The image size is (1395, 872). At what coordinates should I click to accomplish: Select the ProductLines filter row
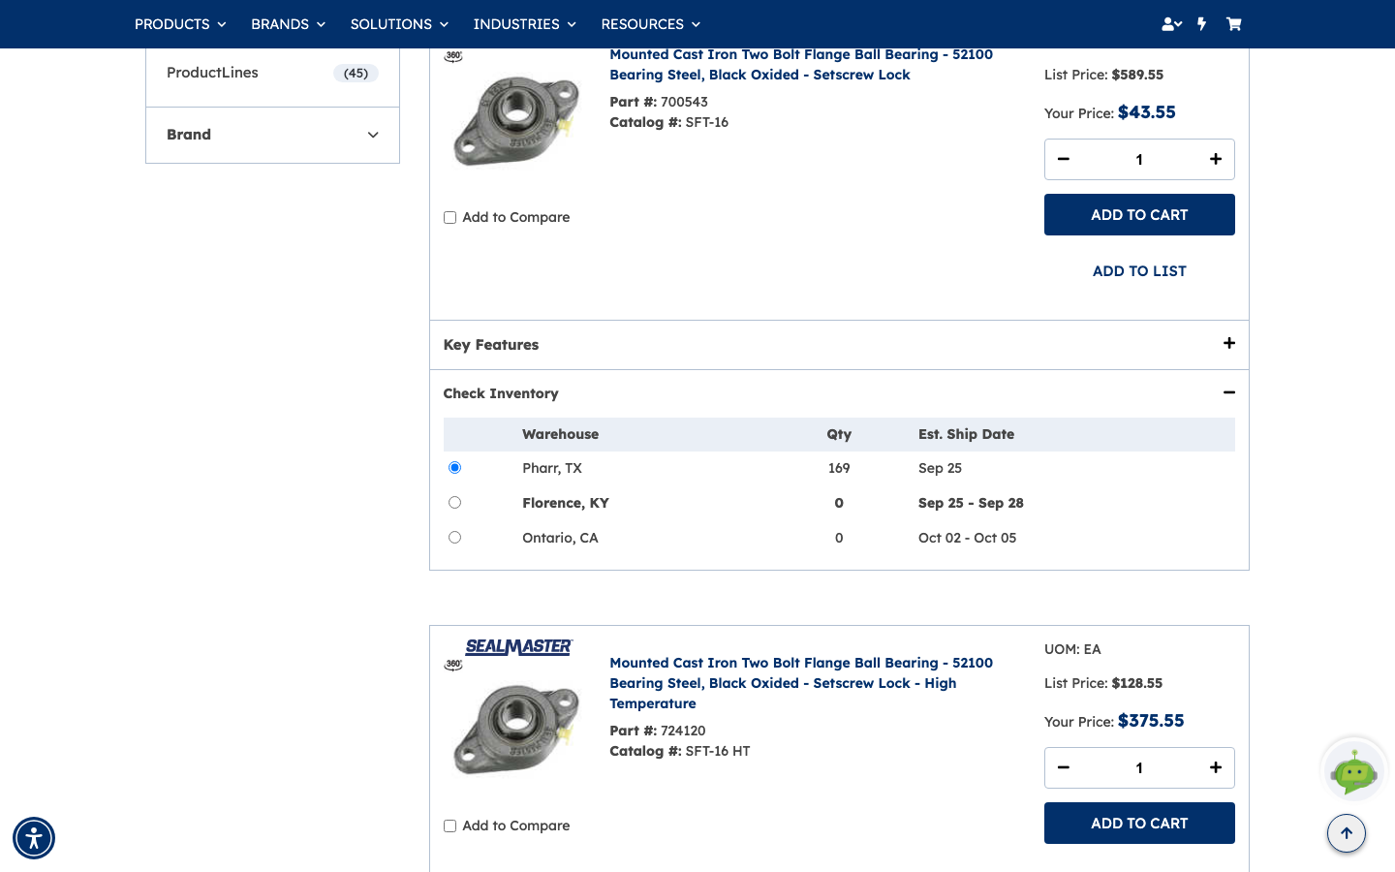point(272,73)
